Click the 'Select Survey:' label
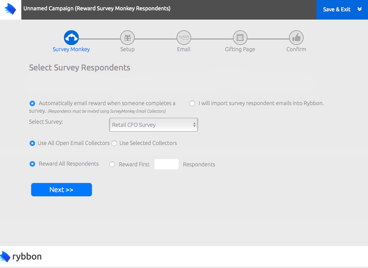The height and width of the screenshot is (268, 368). [46, 122]
